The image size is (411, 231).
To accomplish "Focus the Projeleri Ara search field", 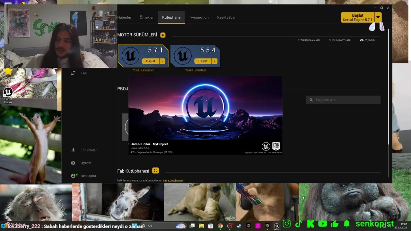I will click(343, 100).
